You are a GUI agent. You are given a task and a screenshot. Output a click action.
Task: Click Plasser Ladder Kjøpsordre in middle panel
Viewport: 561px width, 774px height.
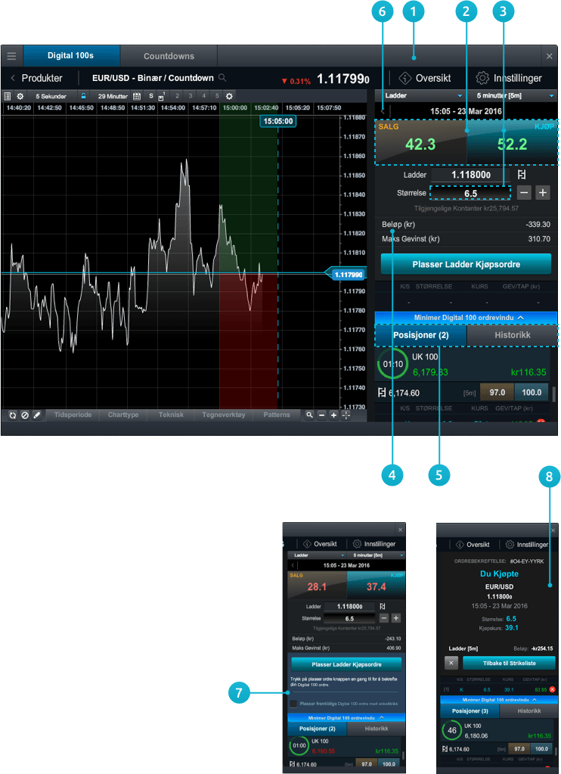click(x=346, y=664)
